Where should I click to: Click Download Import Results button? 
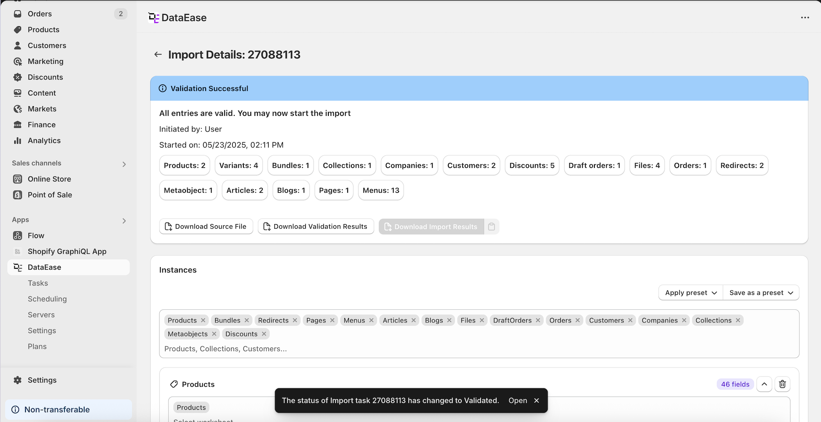(431, 227)
